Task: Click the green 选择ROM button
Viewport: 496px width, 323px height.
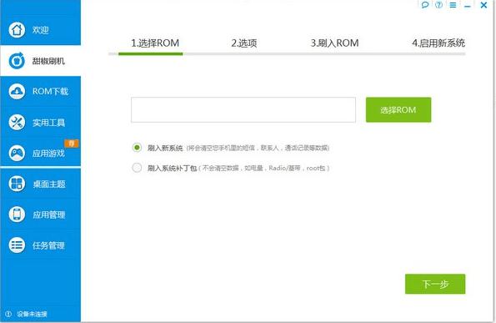Action: pos(398,109)
